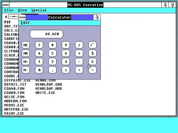178x133 pixels.
Task: Select the PIF directory entry
Action: pyautogui.click(x=8, y=22)
